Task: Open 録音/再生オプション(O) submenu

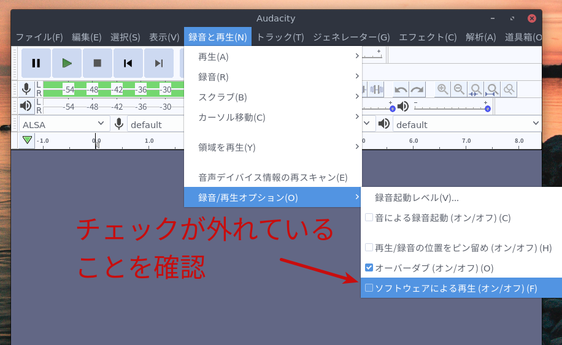Action: click(273, 197)
